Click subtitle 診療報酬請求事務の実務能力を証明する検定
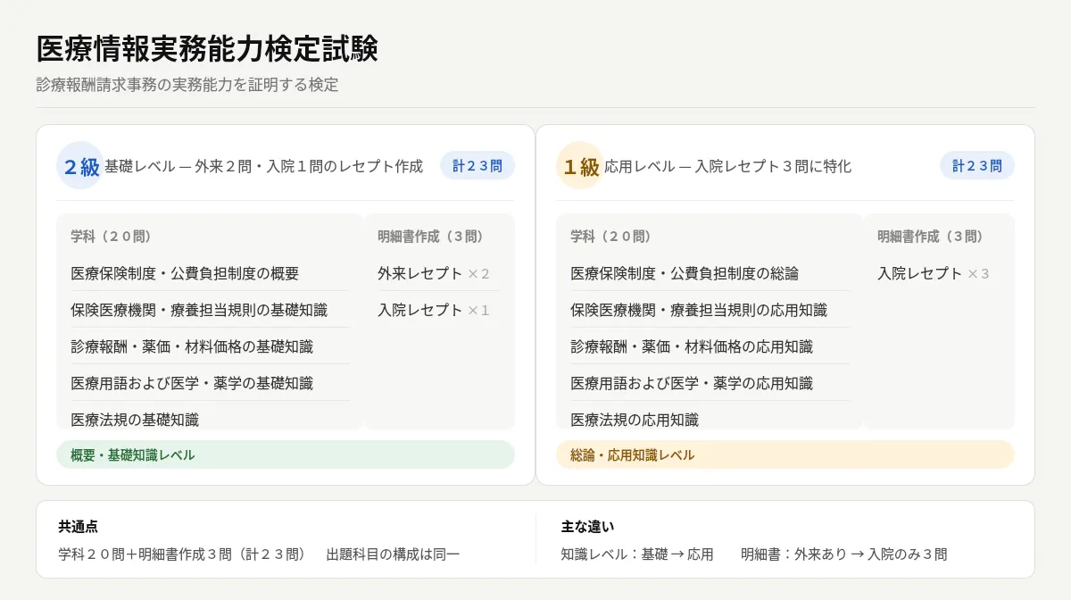 [x=187, y=85]
